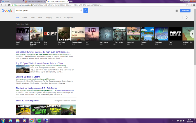The height and width of the screenshot is (123, 196).
Task: Expand arrow next to giga.de result URL
Action: coord(71,54)
